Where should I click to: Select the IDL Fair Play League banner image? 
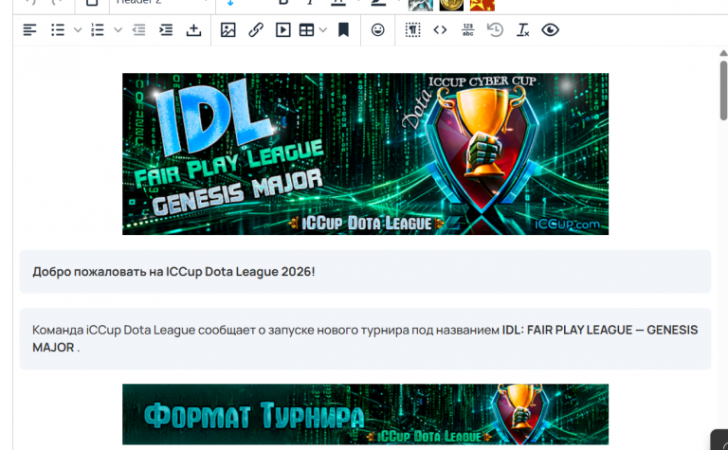pyautogui.click(x=365, y=154)
